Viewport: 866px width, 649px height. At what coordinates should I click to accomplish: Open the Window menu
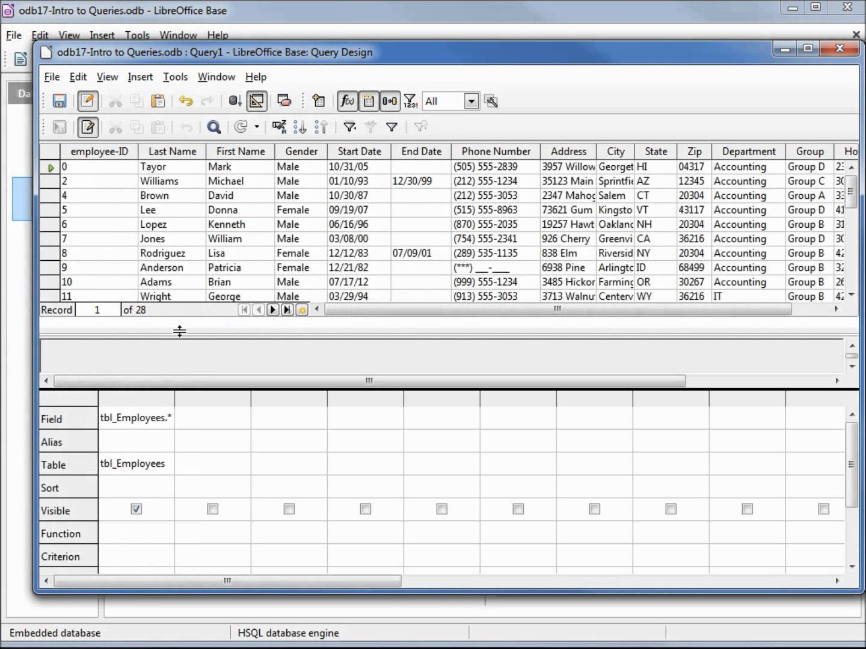coord(216,76)
